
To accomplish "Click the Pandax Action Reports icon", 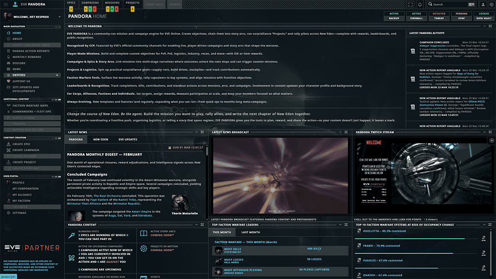I will pyautogui.click(x=9, y=51).
